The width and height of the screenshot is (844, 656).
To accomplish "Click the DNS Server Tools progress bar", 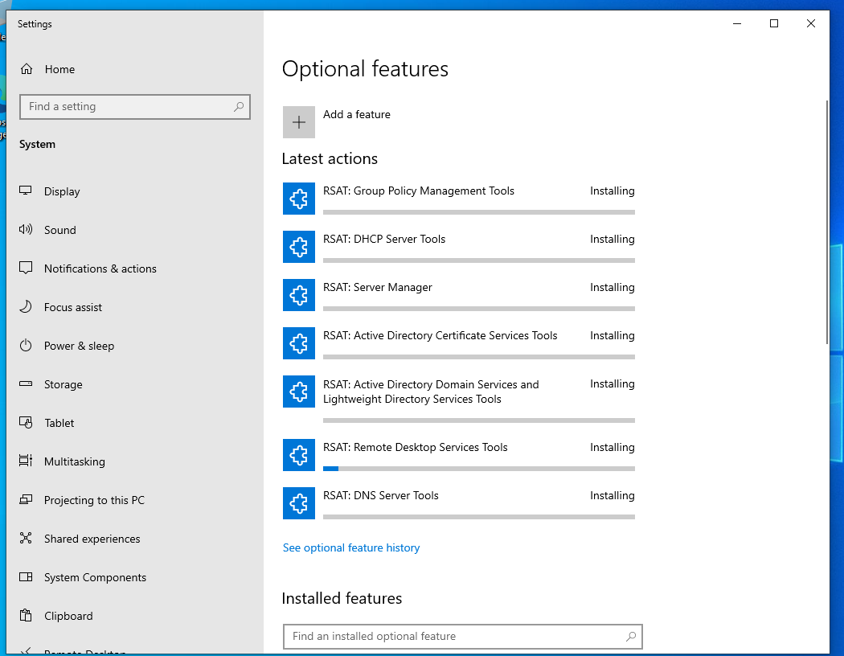I will coord(478,517).
